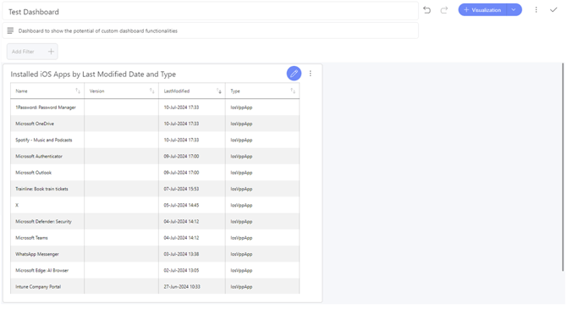Screen dimensions: 567x309
Task: Select the Microsoft Teams row
Action: [x=155, y=238]
